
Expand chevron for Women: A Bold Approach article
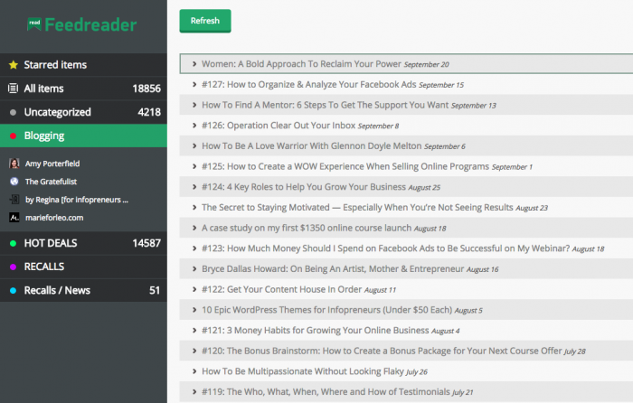click(194, 64)
